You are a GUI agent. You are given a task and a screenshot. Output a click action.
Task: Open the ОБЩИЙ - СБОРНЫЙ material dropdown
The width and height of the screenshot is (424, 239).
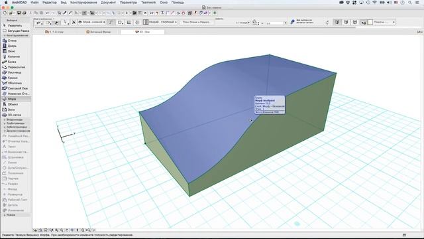pyautogui.click(x=160, y=22)
